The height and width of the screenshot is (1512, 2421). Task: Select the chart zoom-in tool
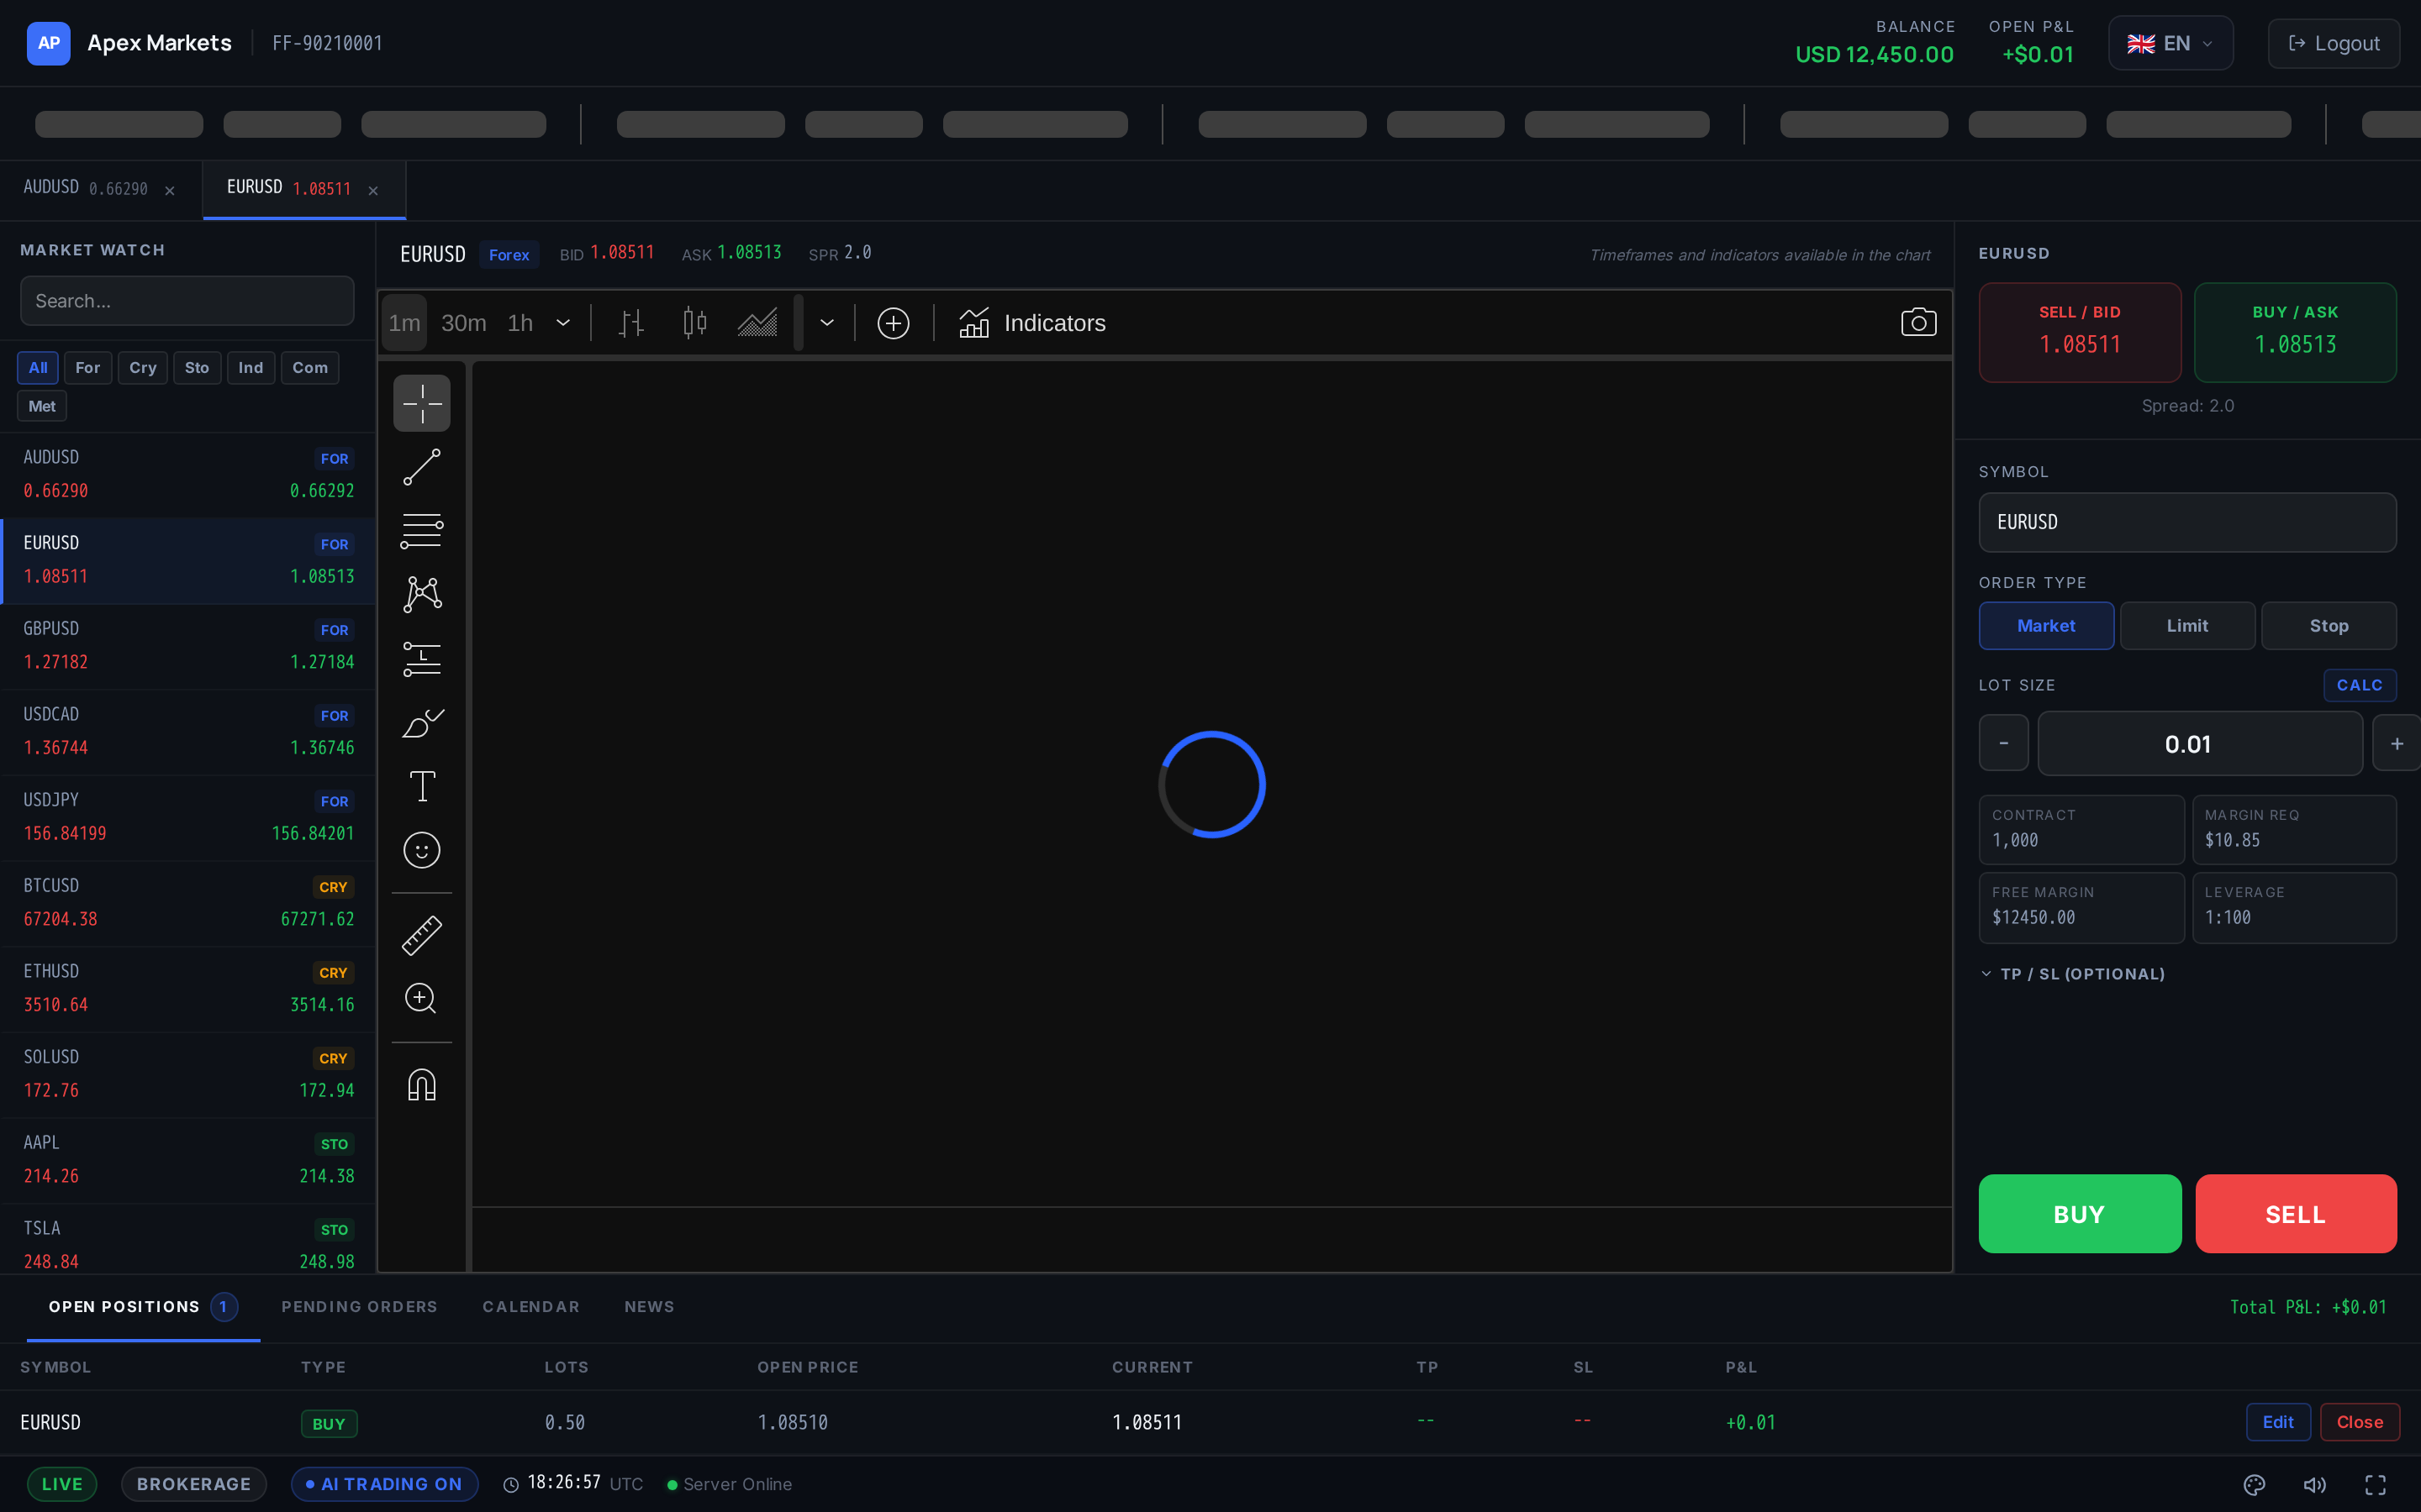pyautogui.click(x=421, y=998)
